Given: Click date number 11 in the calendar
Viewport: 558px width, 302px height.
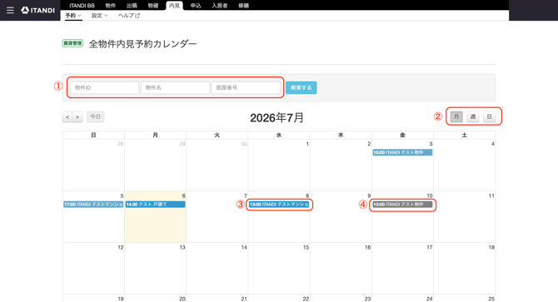Looking at the screenshot, I should pyautogui.click(x=491, y=196).
